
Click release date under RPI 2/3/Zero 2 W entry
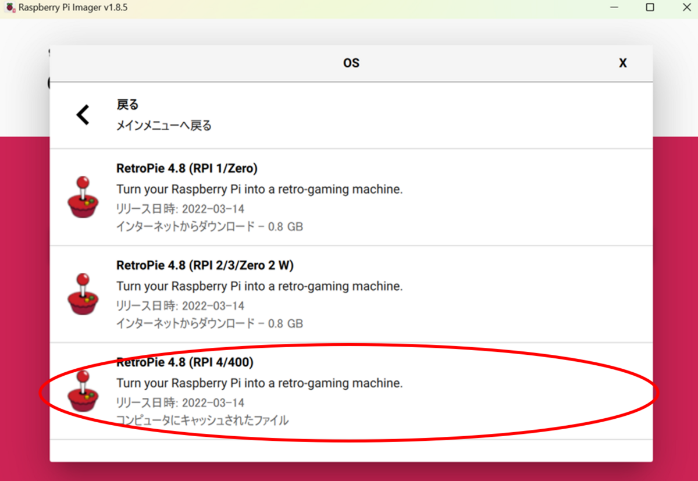(x=180, y=306)
